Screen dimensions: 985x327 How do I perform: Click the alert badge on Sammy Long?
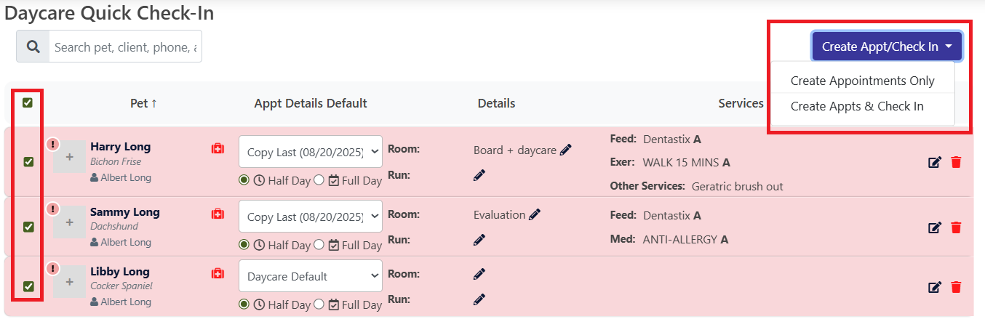pyautogui.click(x=52, y=209)
